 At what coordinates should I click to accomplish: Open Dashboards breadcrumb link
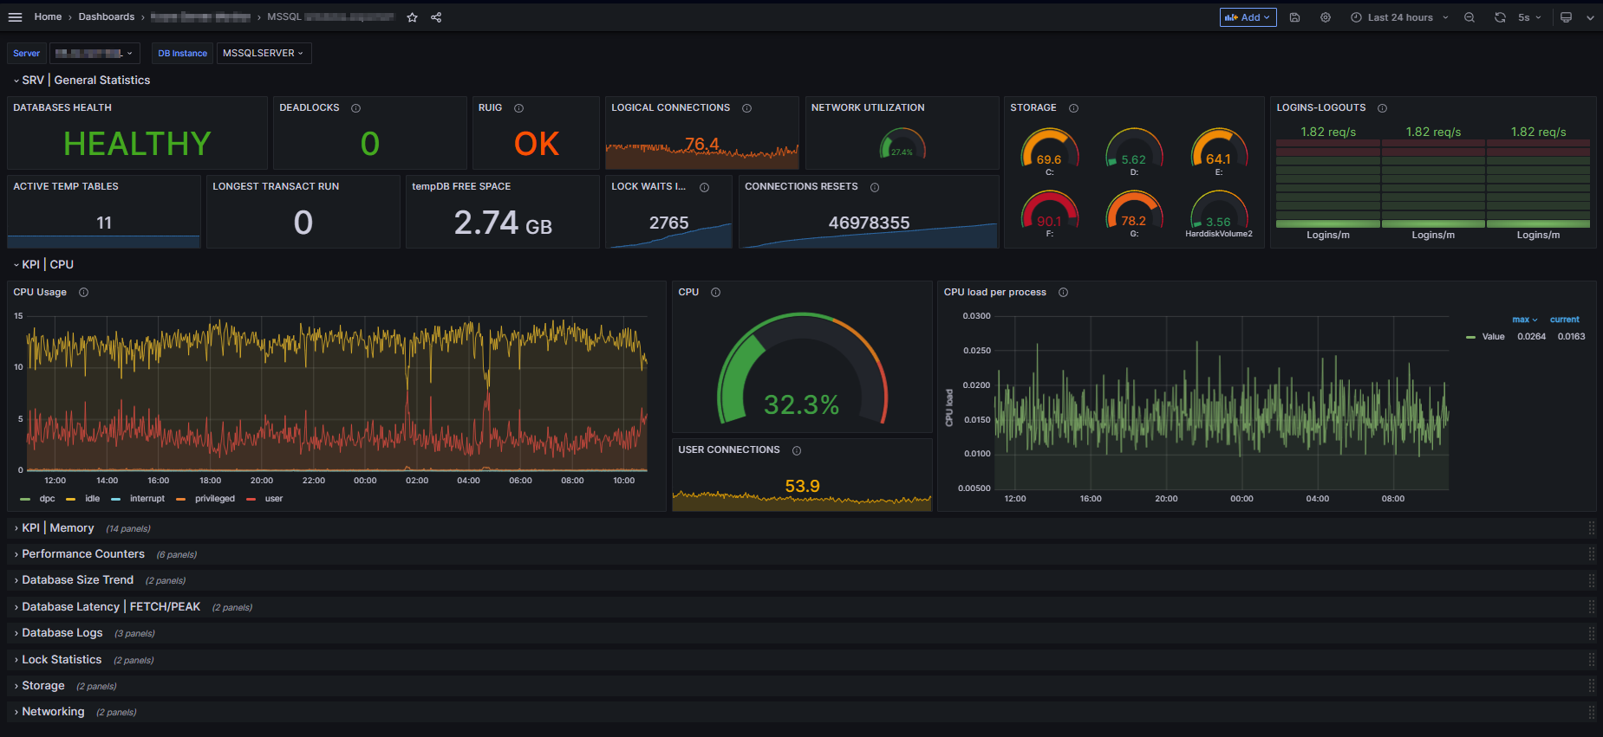tap(106, 17)
